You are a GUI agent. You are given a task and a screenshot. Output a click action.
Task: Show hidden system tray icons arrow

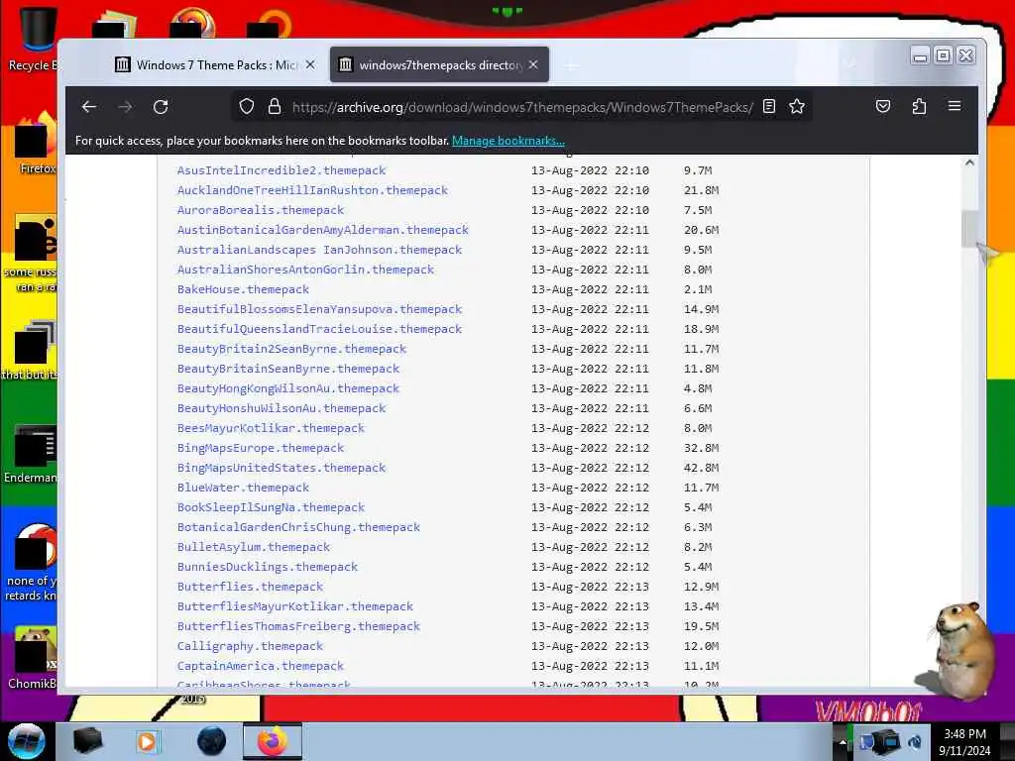843,742
